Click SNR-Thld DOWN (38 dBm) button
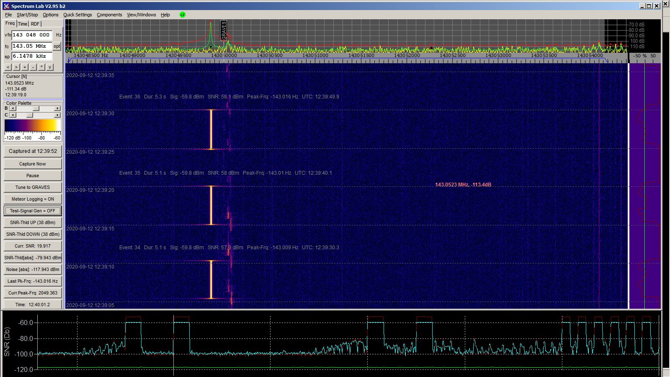 click(x=33, y=234)
